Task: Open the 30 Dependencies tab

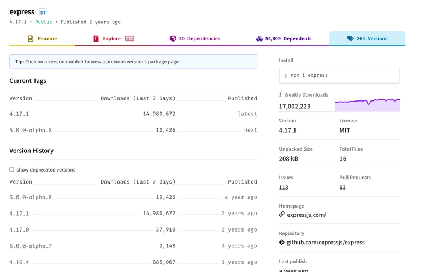Action: point(195,39)
